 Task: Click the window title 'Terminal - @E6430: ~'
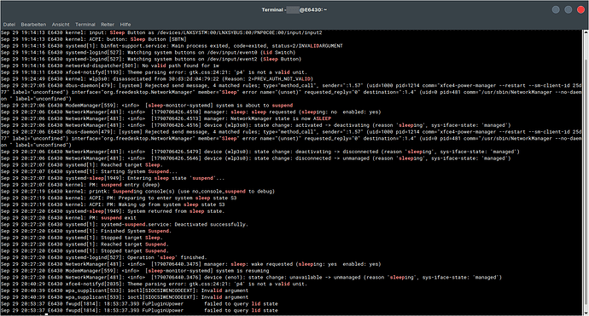click(294, 9)
